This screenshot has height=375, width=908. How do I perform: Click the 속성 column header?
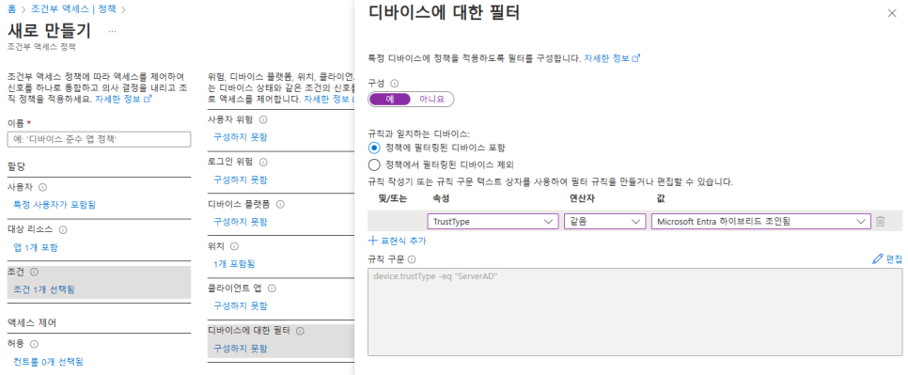[x=441, y=198]
